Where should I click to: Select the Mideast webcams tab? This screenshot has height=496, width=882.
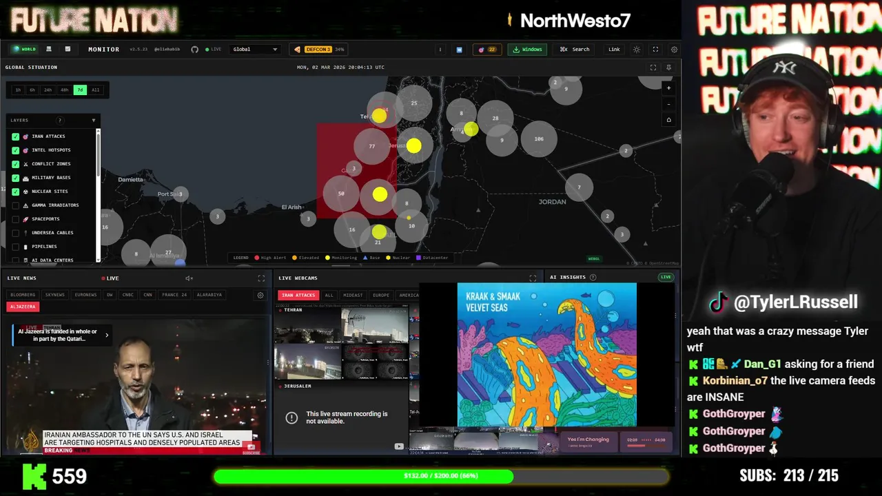click(353, 295)
